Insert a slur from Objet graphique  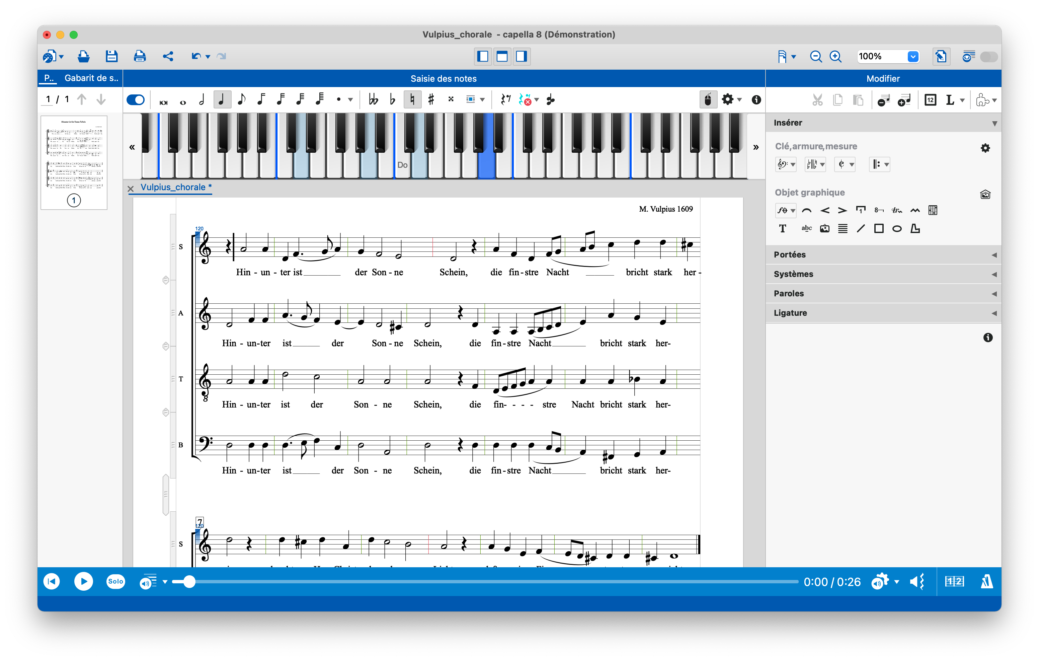[x=806, y=211]
